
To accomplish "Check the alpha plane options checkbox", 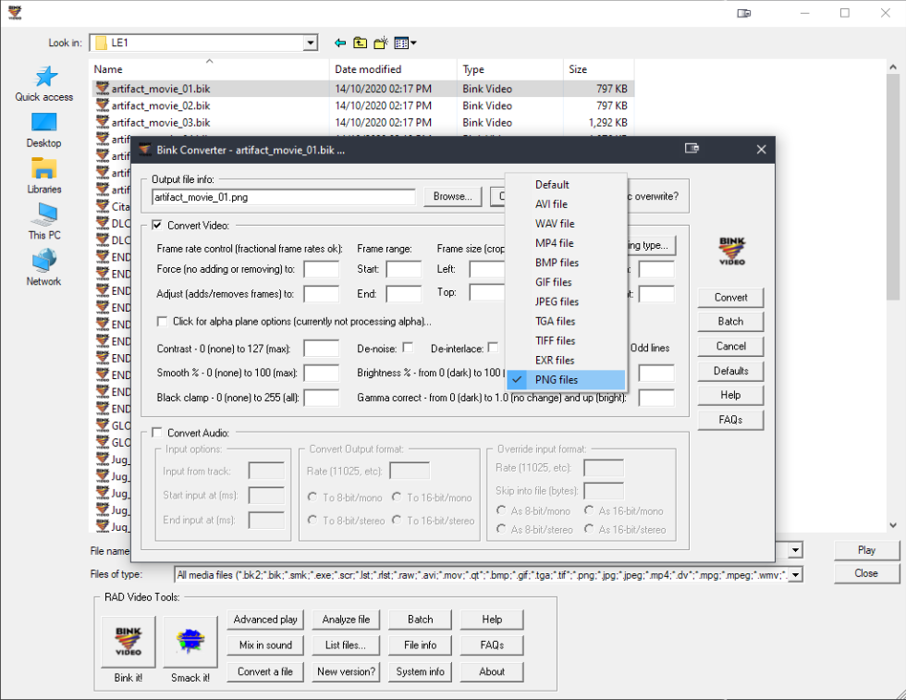I will [163, 321].
